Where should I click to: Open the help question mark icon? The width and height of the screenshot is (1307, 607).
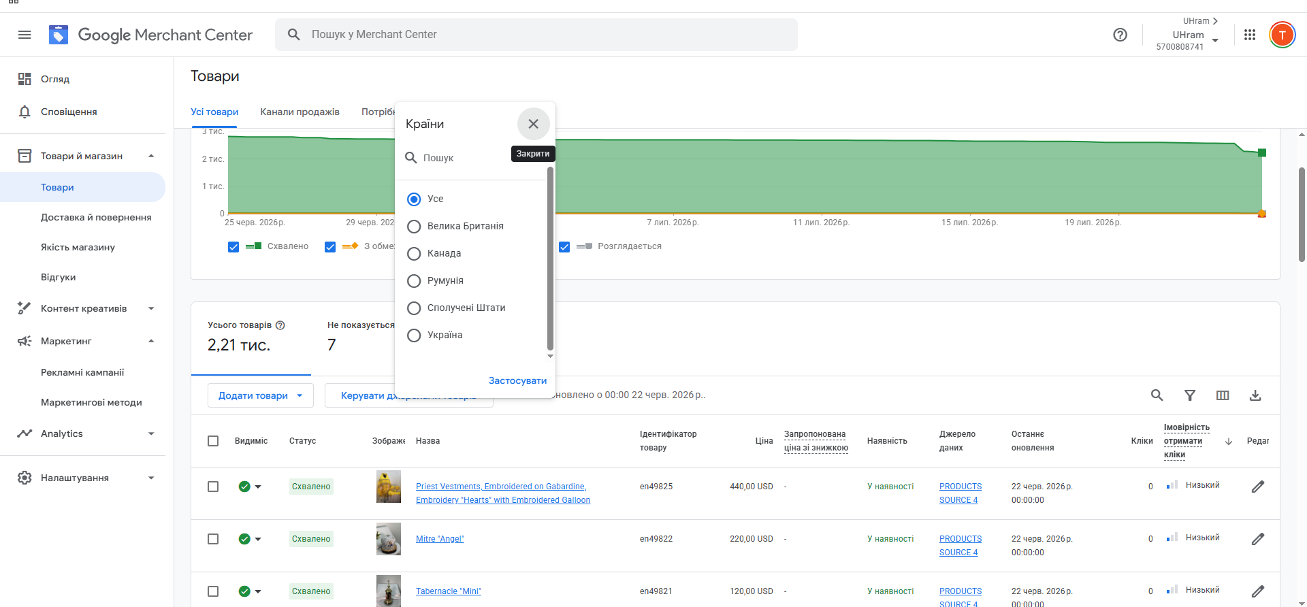click(1120, 35)
